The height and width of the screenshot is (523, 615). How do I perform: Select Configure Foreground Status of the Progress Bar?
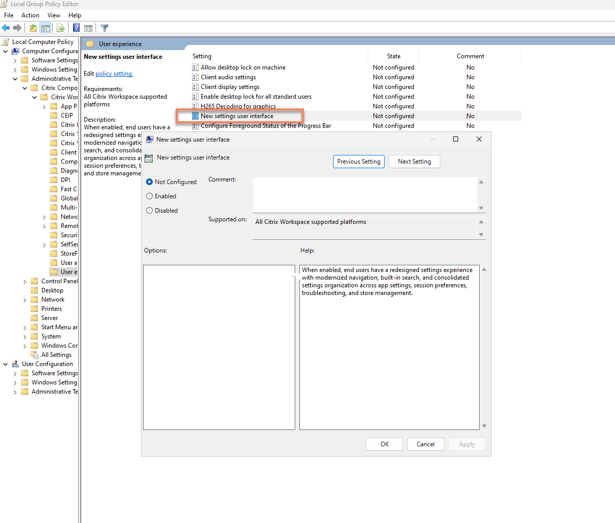tap(266, 126)
